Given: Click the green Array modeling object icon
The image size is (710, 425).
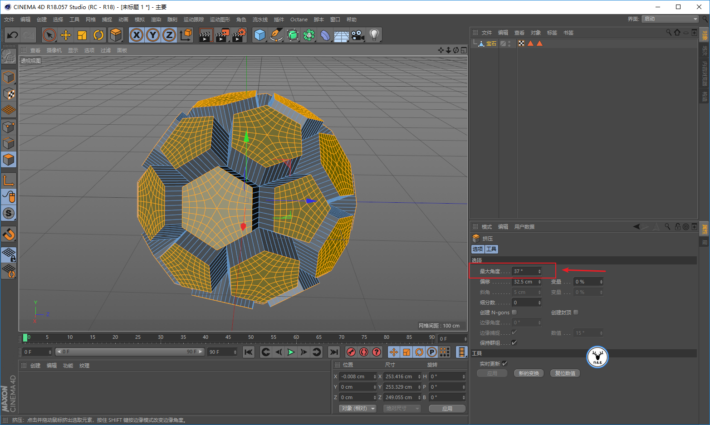Looking at the screenshot, I should [x=309, y=35].
